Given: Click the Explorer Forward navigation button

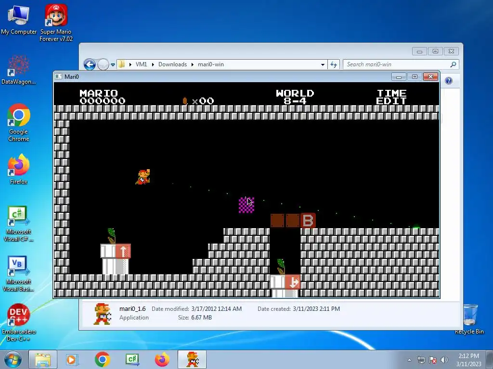Looking at the screenshot, I should 103,65.
